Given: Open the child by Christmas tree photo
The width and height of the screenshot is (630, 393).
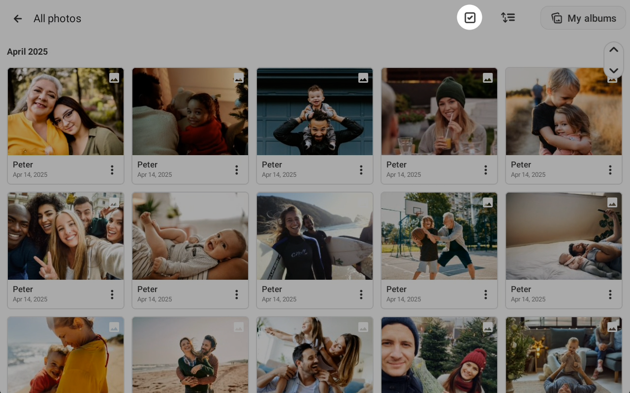Looking at the screenshot, I should pos(190,112).
